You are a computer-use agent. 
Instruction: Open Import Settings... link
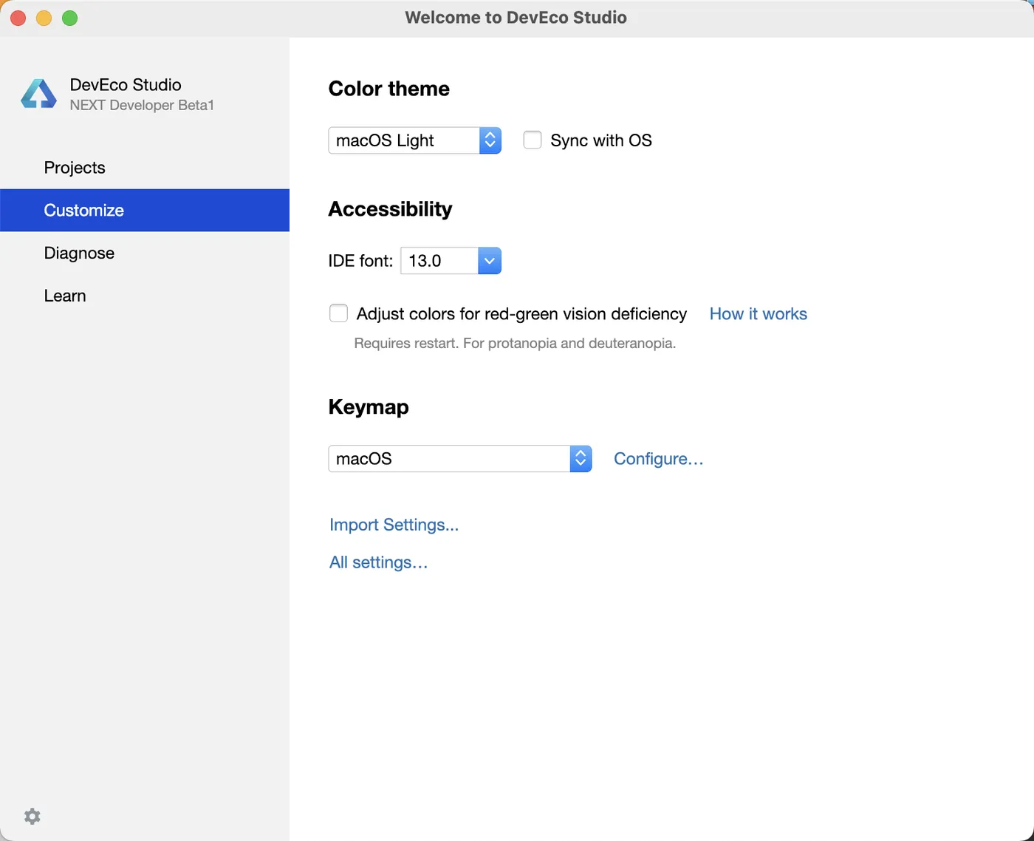pyautogui.click(x=394, y=525)
